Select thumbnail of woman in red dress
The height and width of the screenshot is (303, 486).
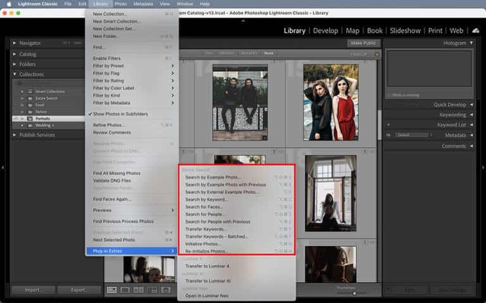coord(331,102)
